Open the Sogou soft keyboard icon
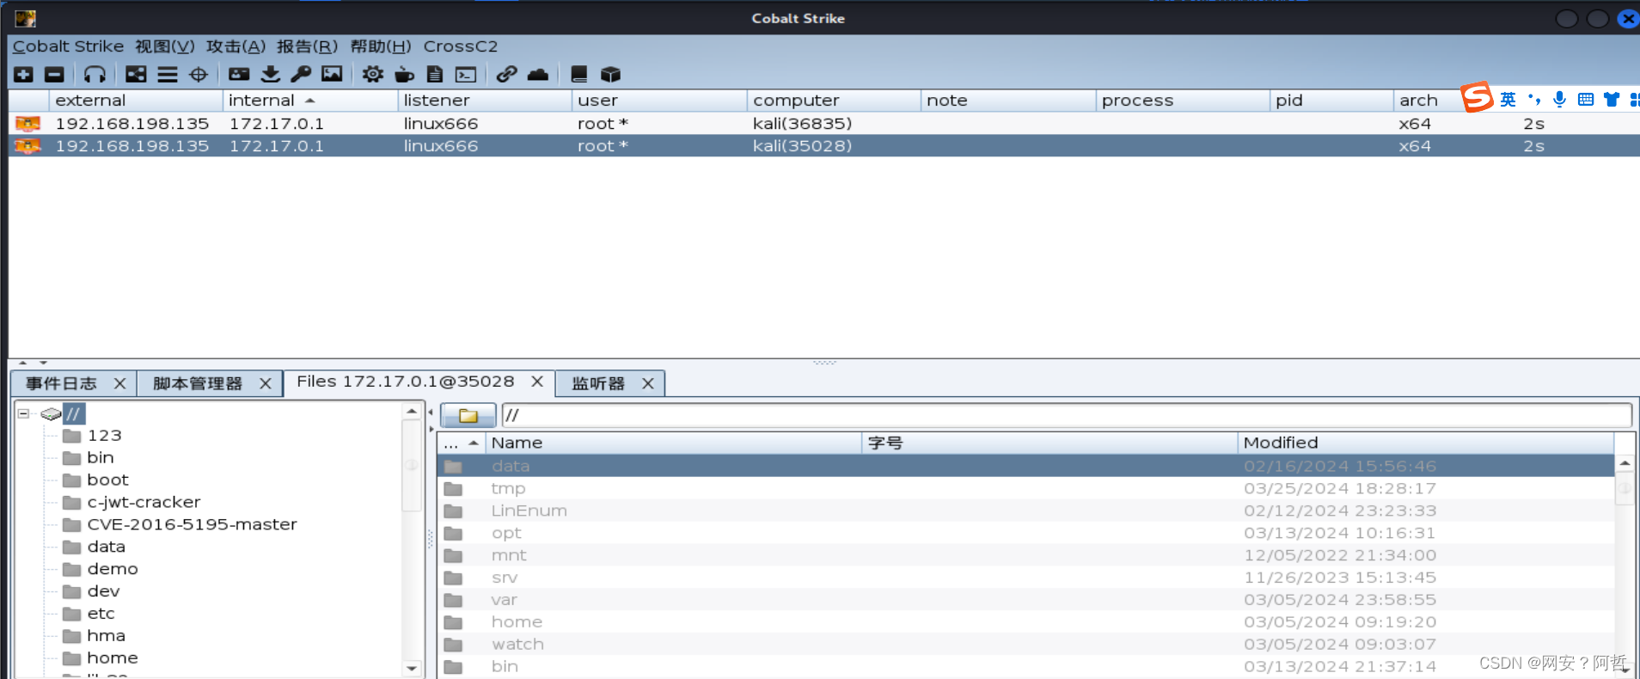This screenshot has width=1640, height=679. pos(1586,100)
